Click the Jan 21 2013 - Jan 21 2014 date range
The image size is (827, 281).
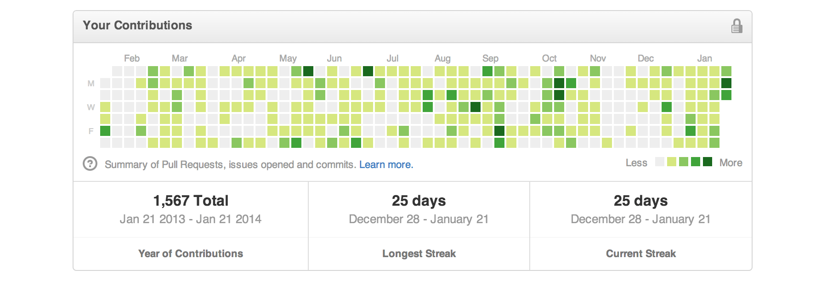tap(191, 219)
